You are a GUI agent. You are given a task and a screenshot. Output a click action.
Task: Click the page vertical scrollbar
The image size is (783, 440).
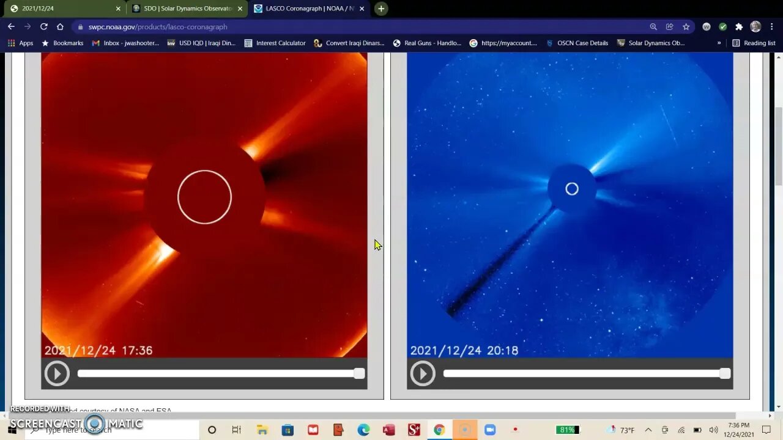pyautogui.click(x=778, y=147)
